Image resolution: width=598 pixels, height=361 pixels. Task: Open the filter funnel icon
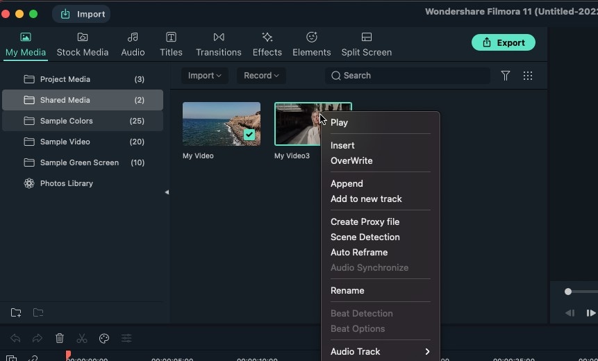(506, 76)
